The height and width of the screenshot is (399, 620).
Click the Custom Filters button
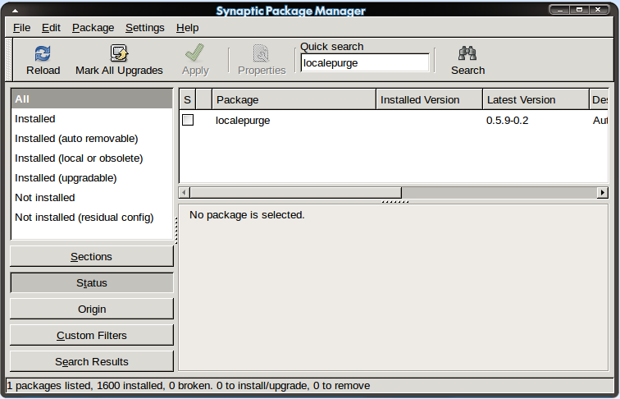pyautogui.click(x=92, y=335)
